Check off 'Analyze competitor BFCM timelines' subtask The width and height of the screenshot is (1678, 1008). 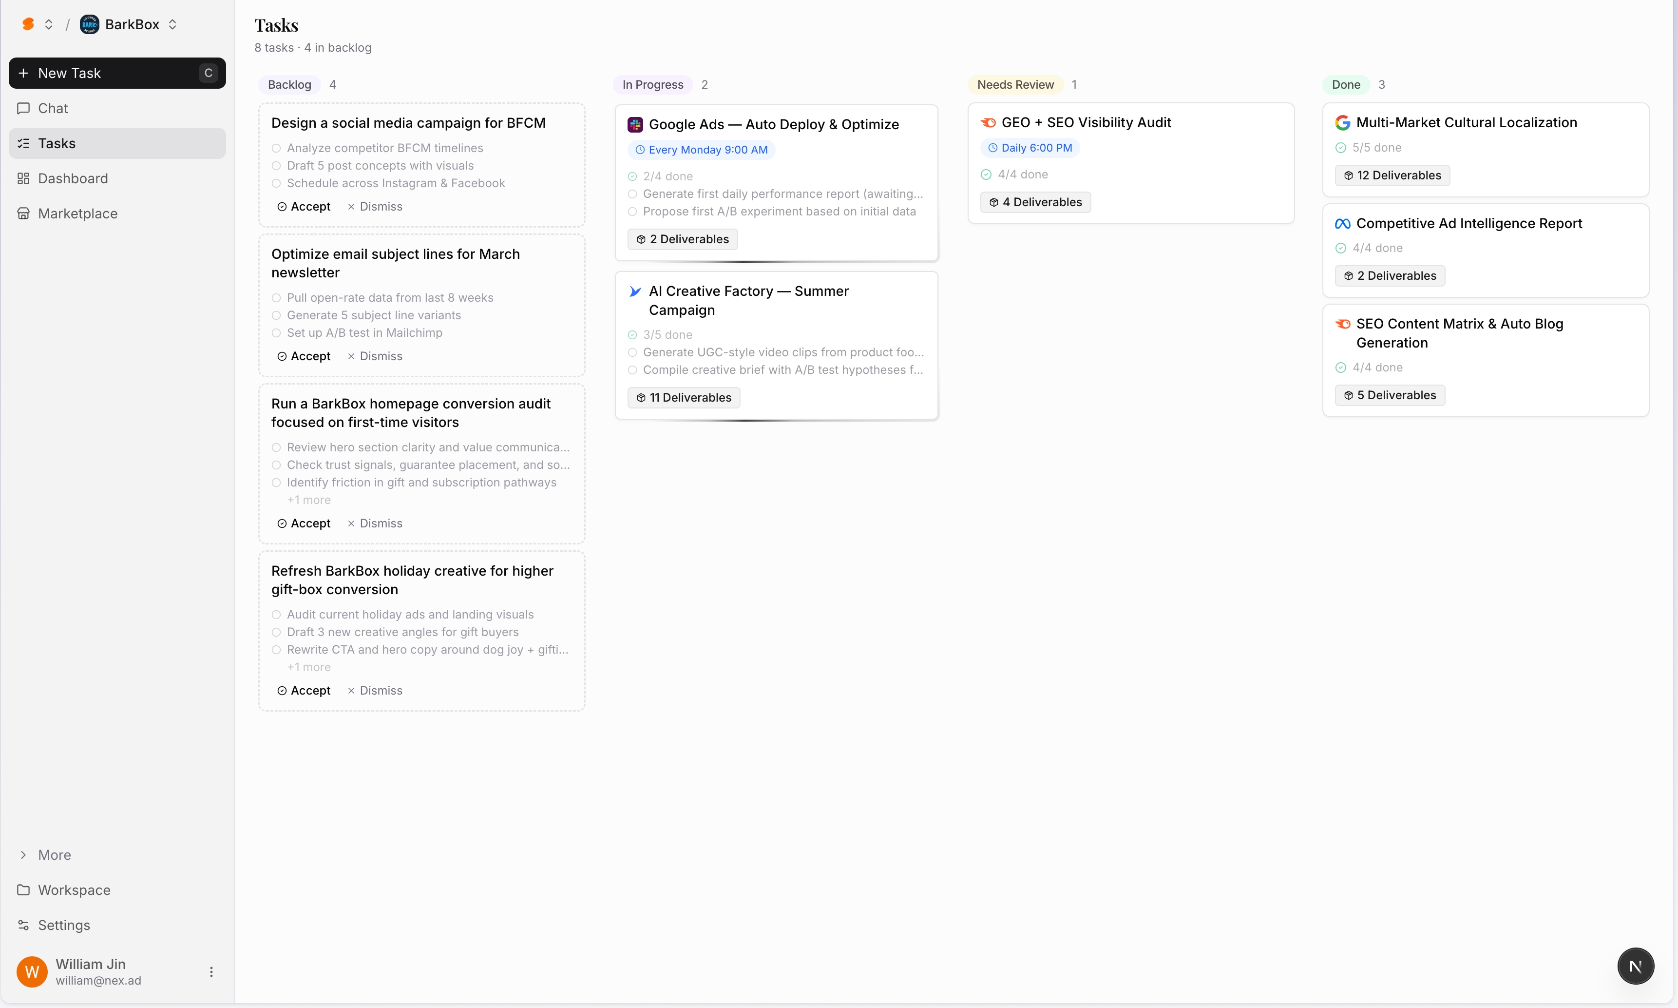point(276,148)
